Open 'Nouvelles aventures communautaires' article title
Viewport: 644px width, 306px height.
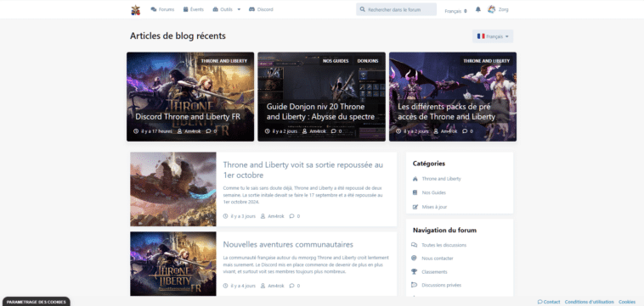coord(288,245)
